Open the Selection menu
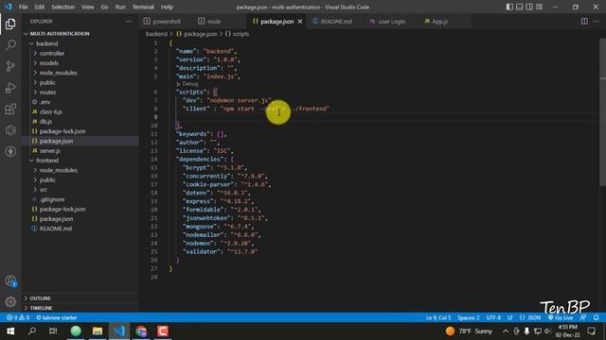This screenshot has width=606, height=340. coord(63,7)
